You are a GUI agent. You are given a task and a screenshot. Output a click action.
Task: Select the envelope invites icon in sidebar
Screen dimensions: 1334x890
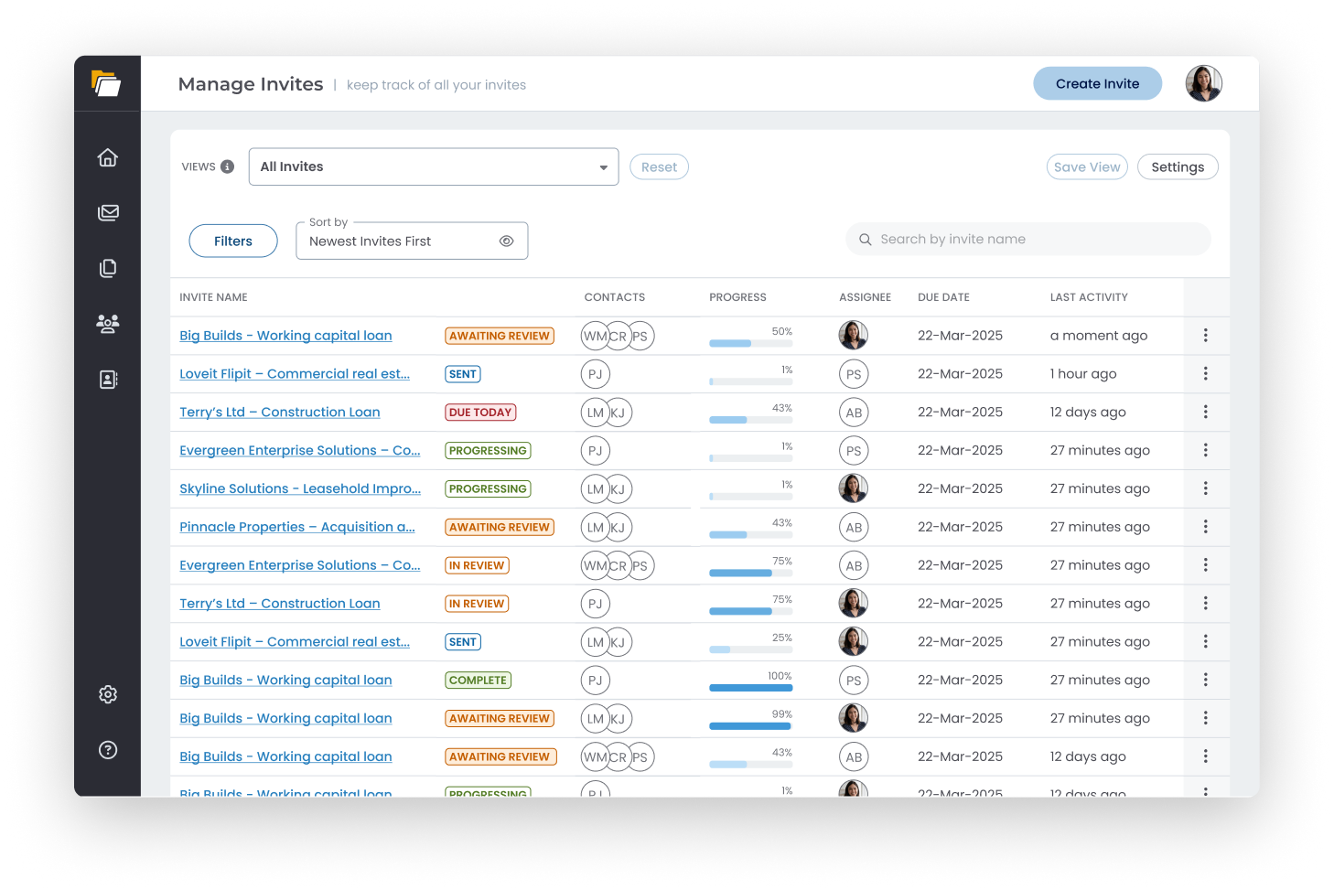click(108, 212)
